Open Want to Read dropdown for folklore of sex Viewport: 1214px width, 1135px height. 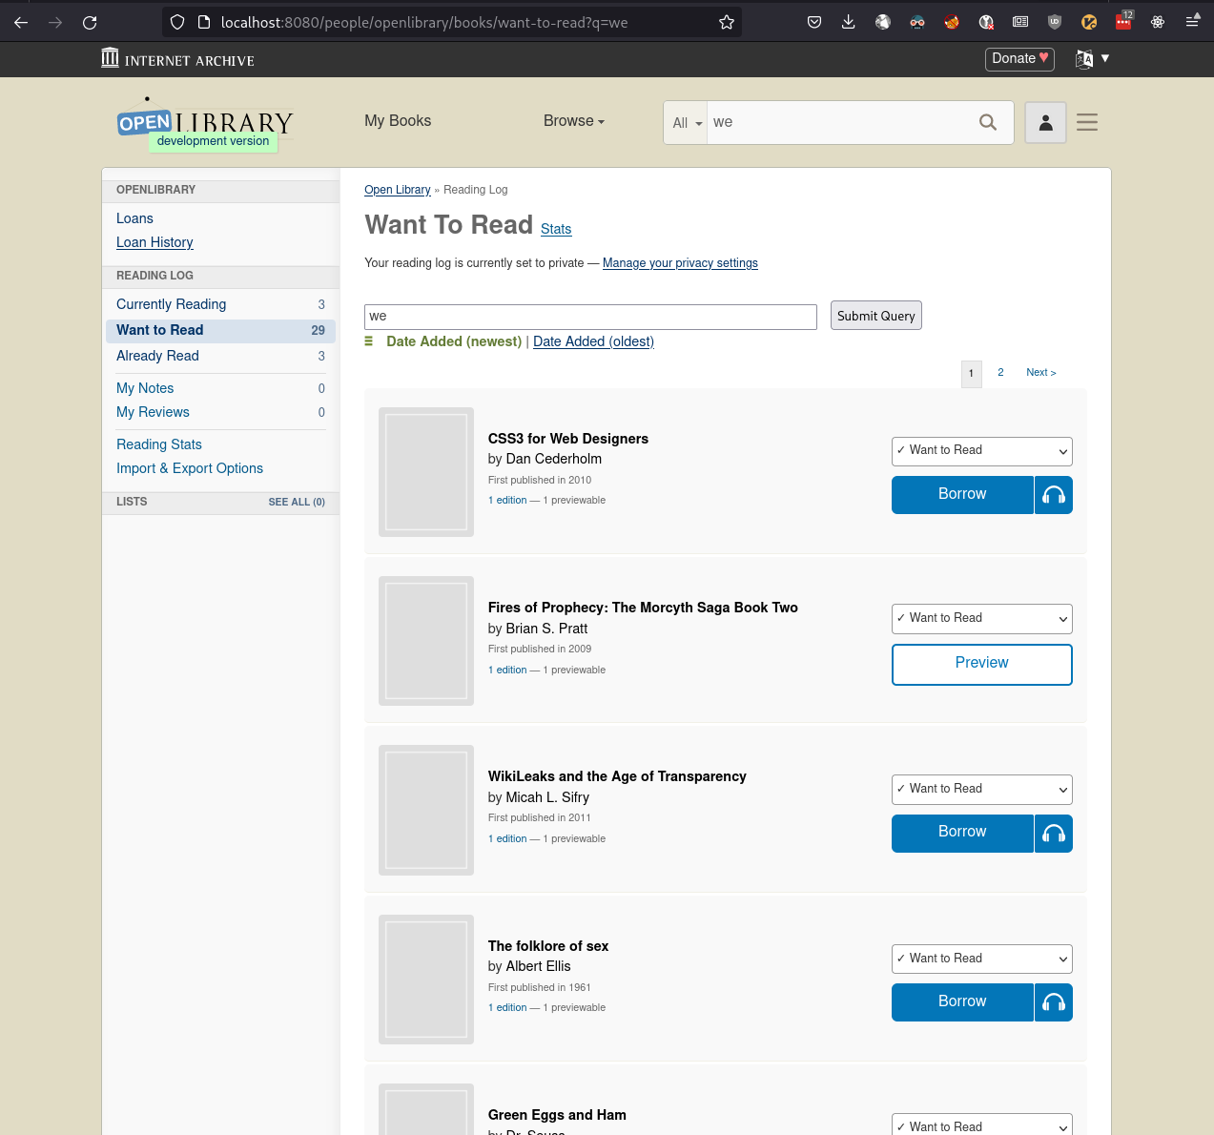[x=982, y=959]
